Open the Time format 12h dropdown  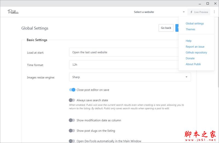[x=124, y=65]
